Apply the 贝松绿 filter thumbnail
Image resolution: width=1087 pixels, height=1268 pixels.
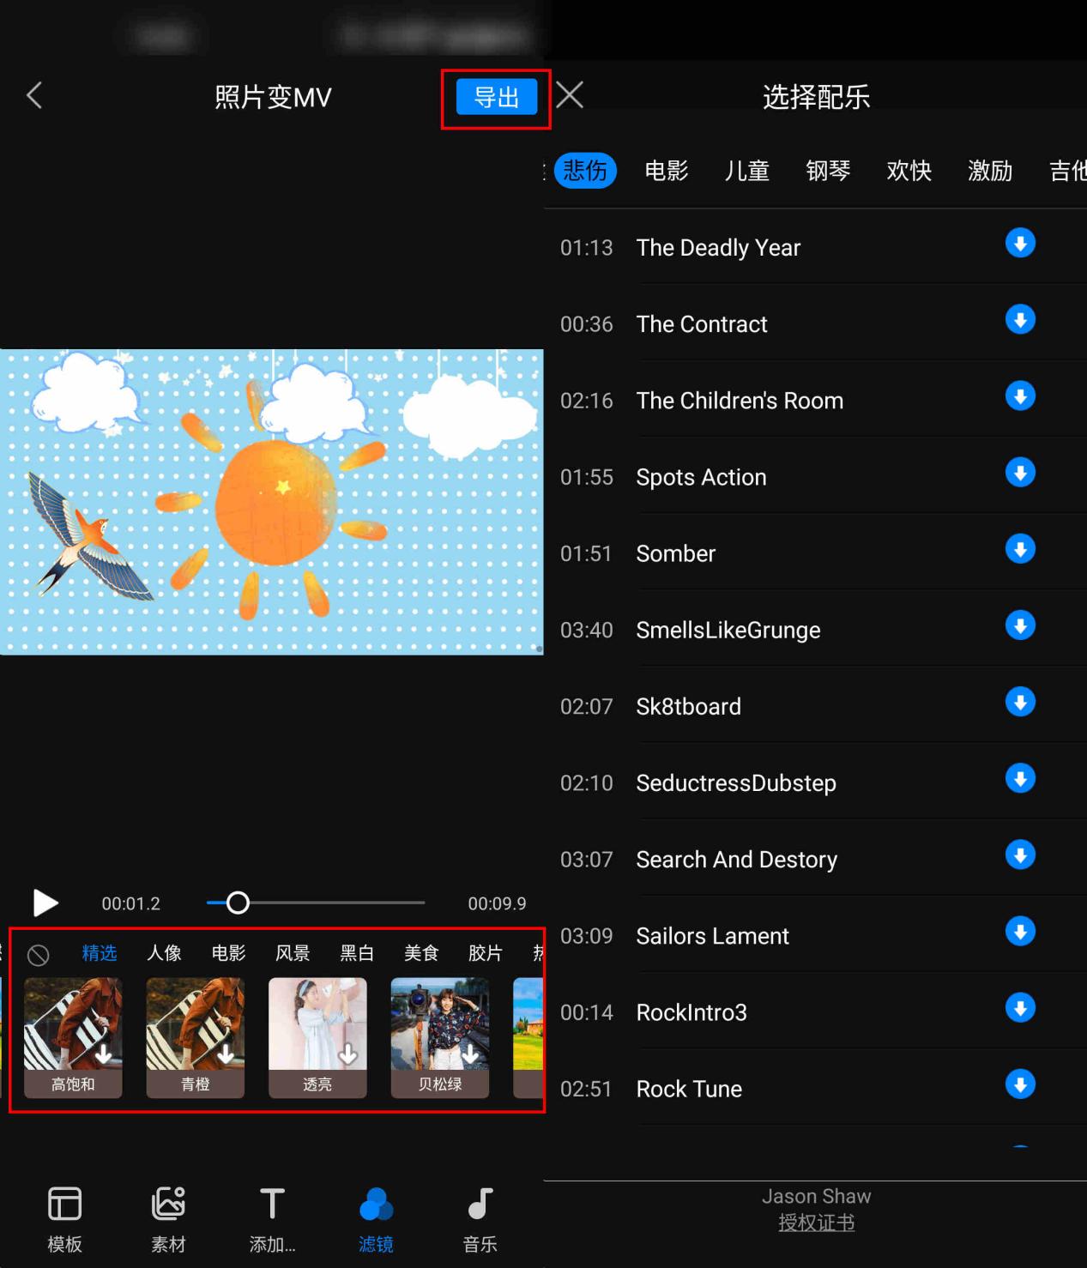440,1038
